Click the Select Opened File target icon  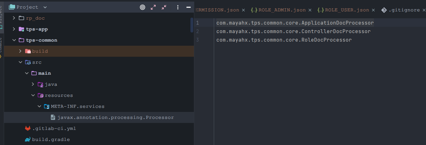[143, 7]
